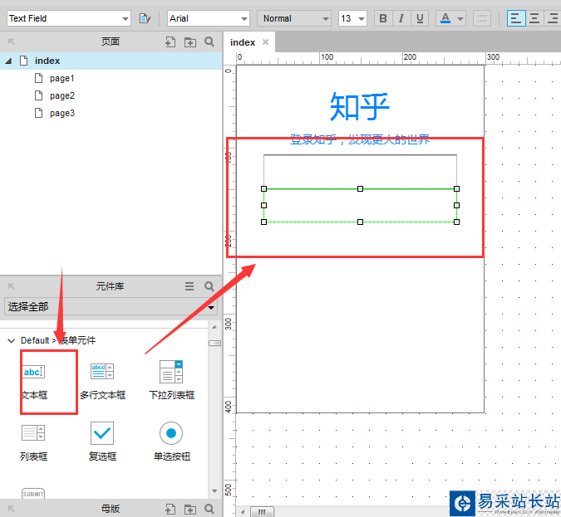Click the canvas horizontal scrollbar thumb
The width and height of the screenshot is (561, 517).
262,512
